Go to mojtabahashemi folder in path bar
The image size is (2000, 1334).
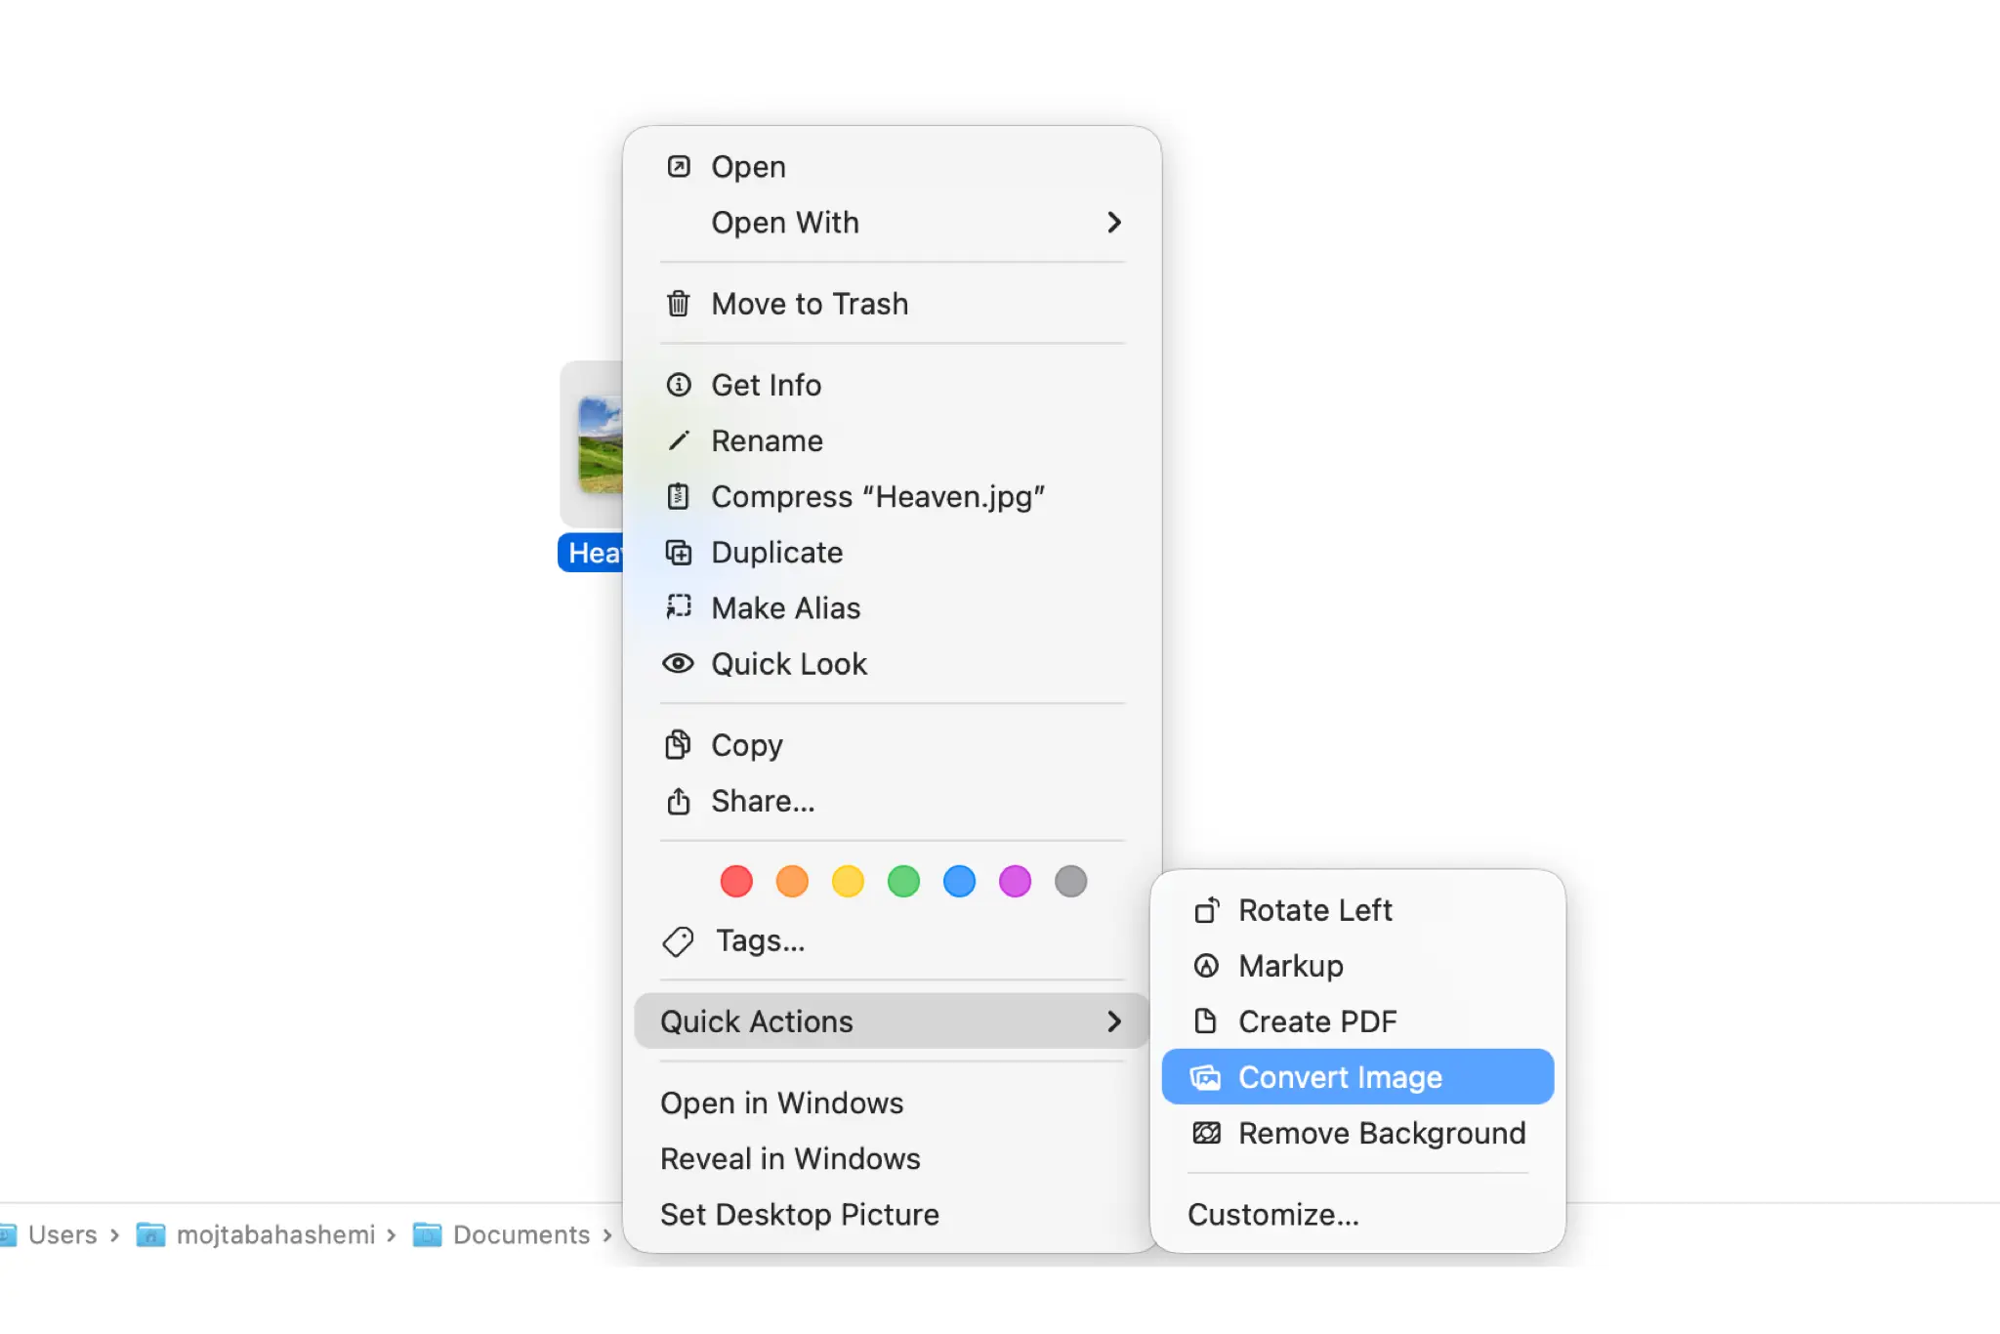pyautogui.click(x=275, y=1234)
